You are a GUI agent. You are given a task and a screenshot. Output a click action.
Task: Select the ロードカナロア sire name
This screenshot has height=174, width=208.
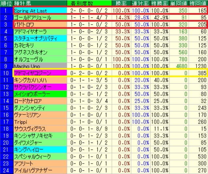pos(28,101)
